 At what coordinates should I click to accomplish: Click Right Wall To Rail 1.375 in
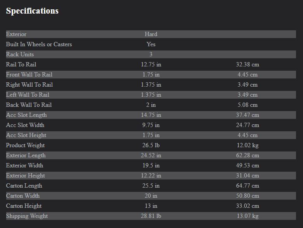tap(151, 85)
